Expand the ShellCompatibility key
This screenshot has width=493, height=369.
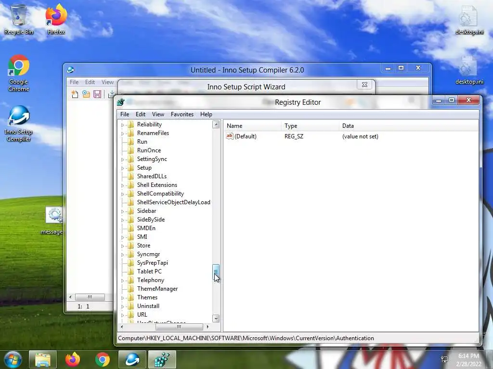pyautogui.click(x=122, y=194)
